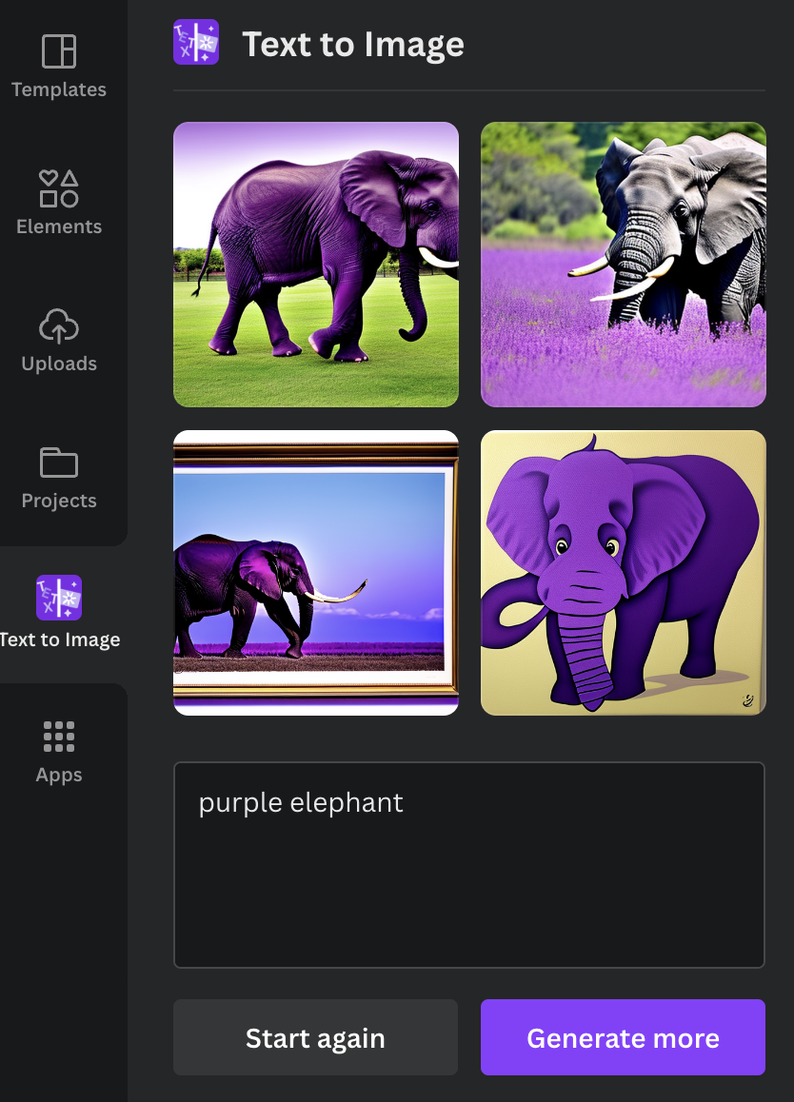Select the framed elephant painting image
The width and height of the screenshot is (794, 1102).
(x=316, y=573)
